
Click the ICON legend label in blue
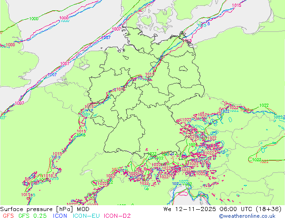(60, 216)
